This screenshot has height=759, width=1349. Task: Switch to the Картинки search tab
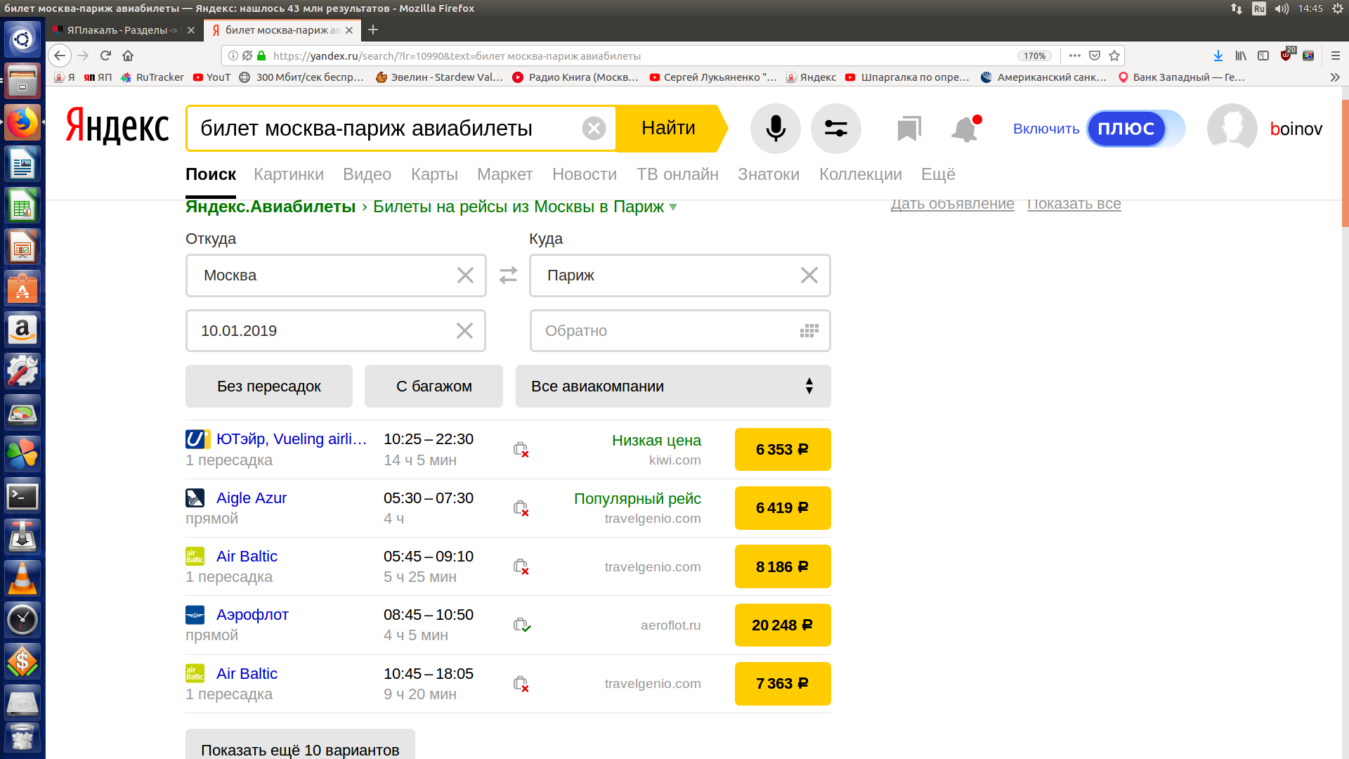(x=289, y=174)
